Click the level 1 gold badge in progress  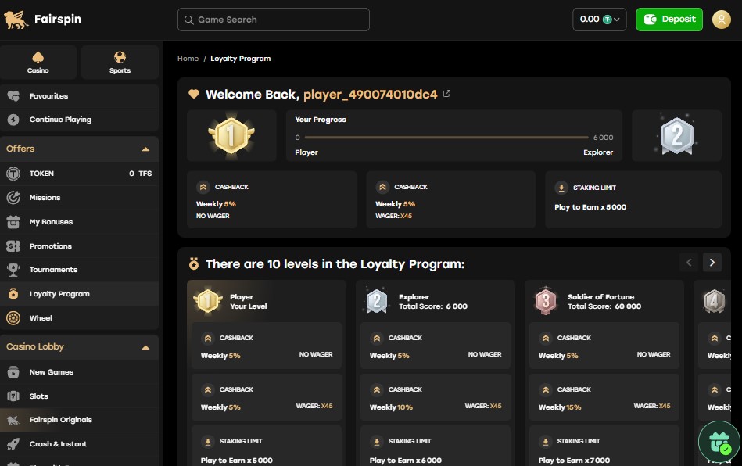(x=231, y=136)
